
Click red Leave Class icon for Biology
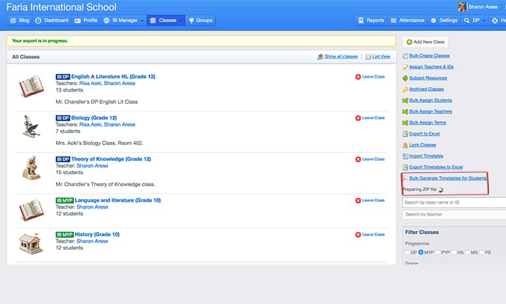point(358,118)
